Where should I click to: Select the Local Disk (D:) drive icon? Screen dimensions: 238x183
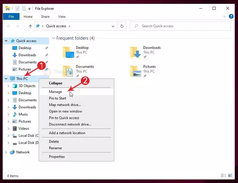click(x=14, y=143)
